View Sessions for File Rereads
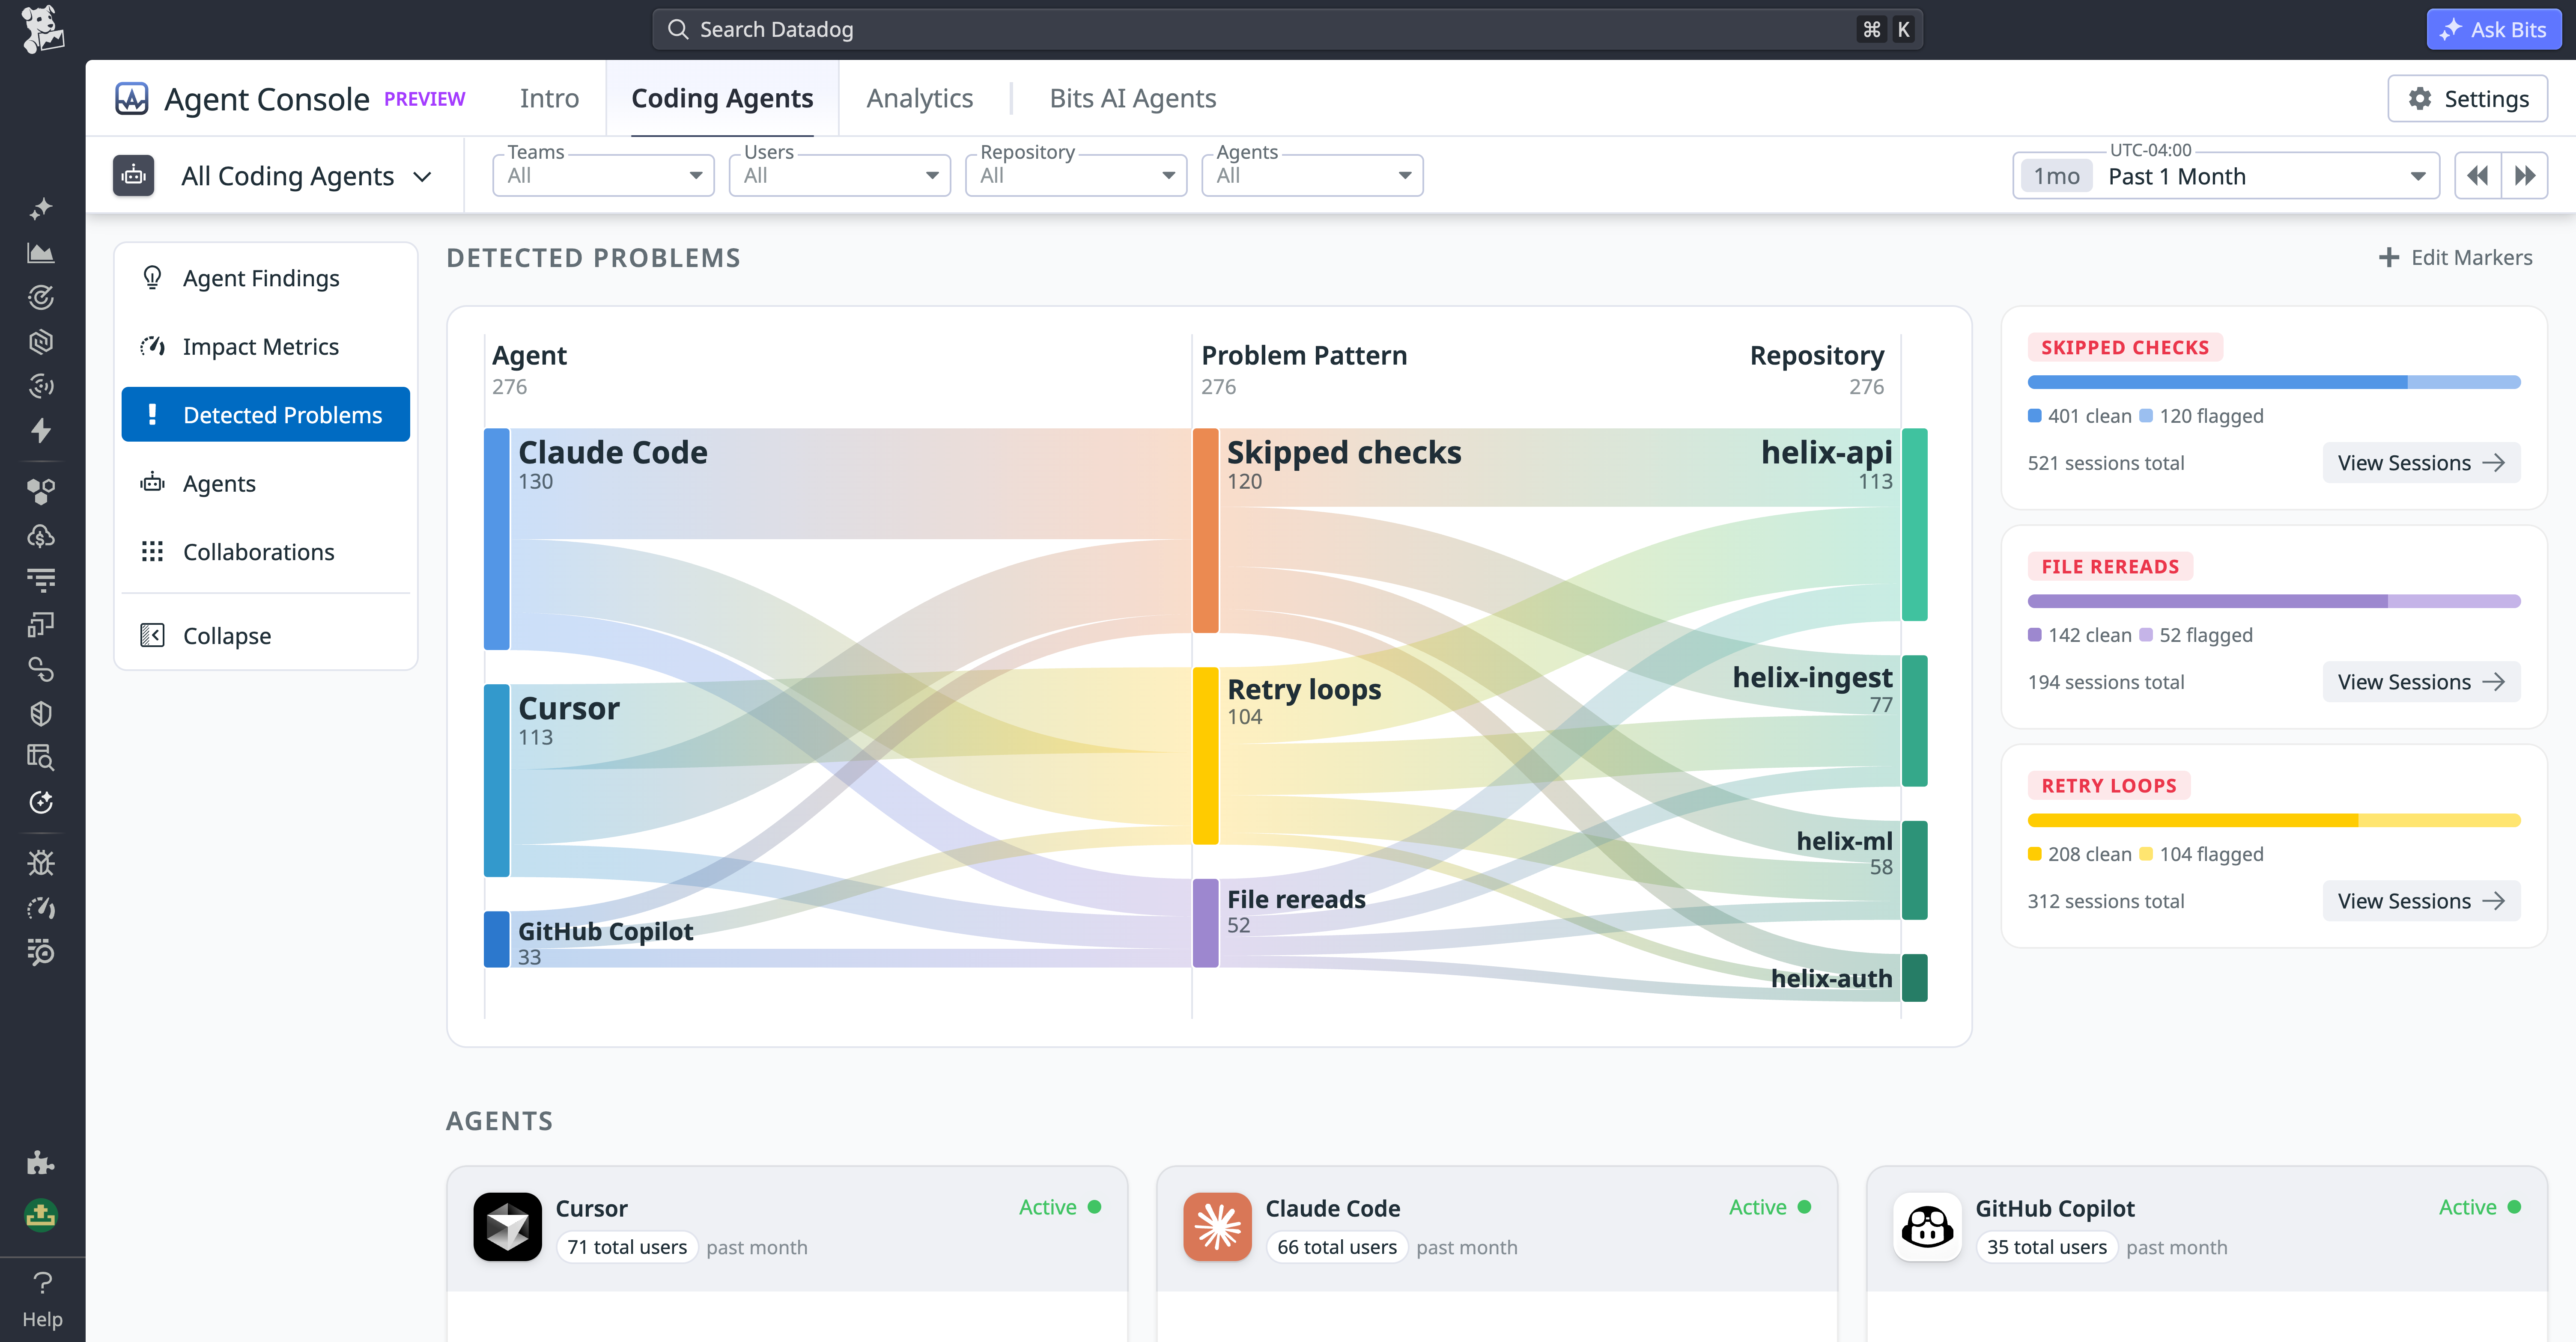2576x1342 pixels. [x=2421, y=682]
